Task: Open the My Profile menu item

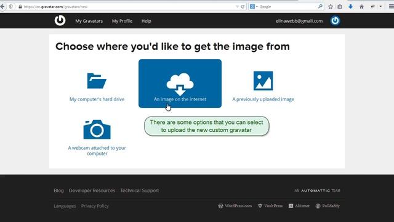Action: coord(122,21)
